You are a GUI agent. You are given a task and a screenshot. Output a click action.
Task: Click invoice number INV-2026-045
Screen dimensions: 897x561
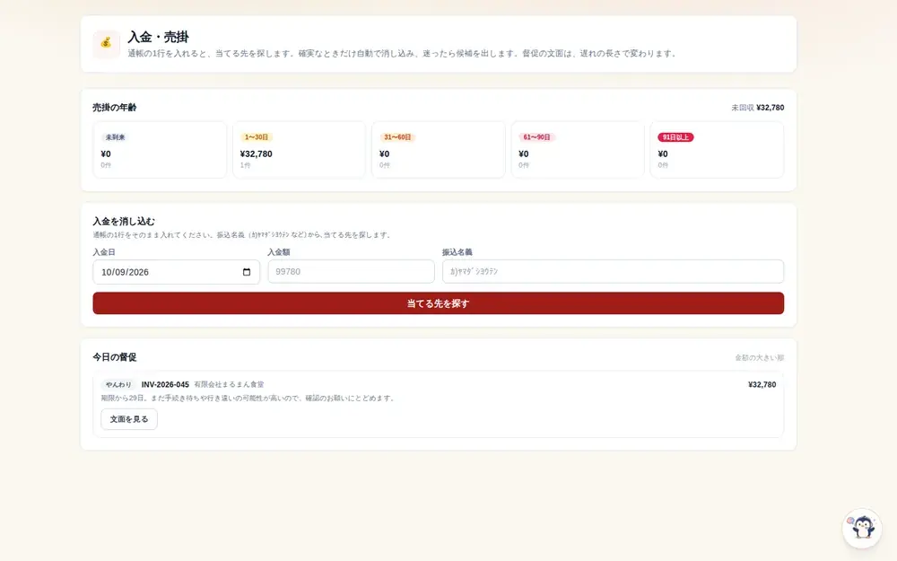(x=165, y=385)
